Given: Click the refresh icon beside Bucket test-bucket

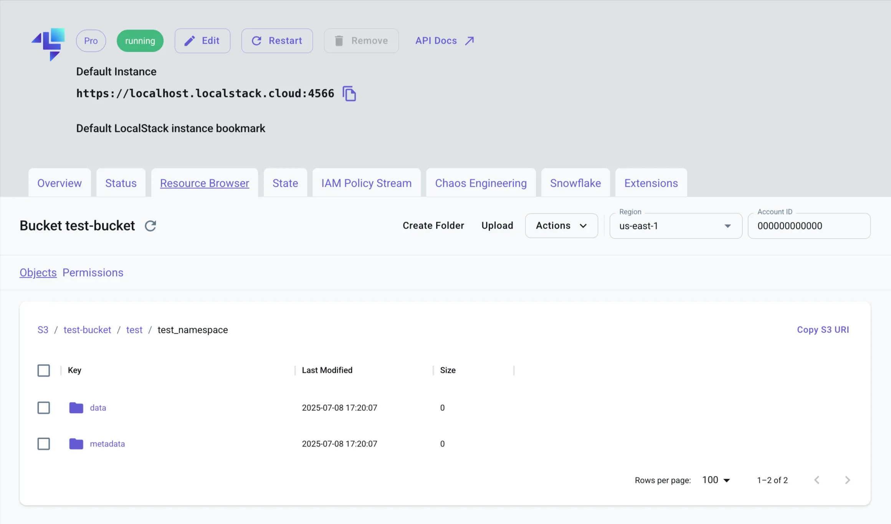Looking at the screenshot, I should tap(150, 226).
